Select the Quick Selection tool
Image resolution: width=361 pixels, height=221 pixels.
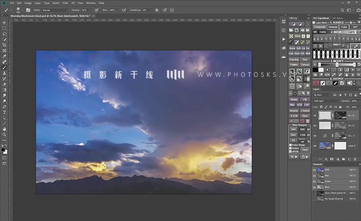4,40
